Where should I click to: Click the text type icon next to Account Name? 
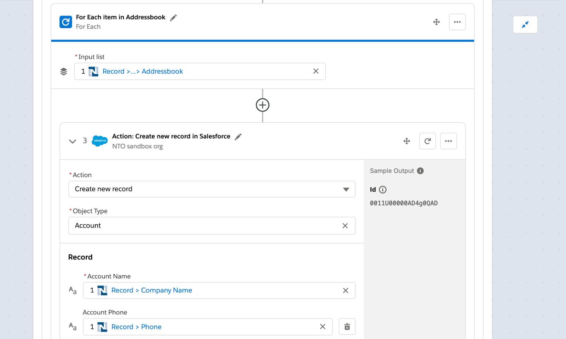point(72,291)
